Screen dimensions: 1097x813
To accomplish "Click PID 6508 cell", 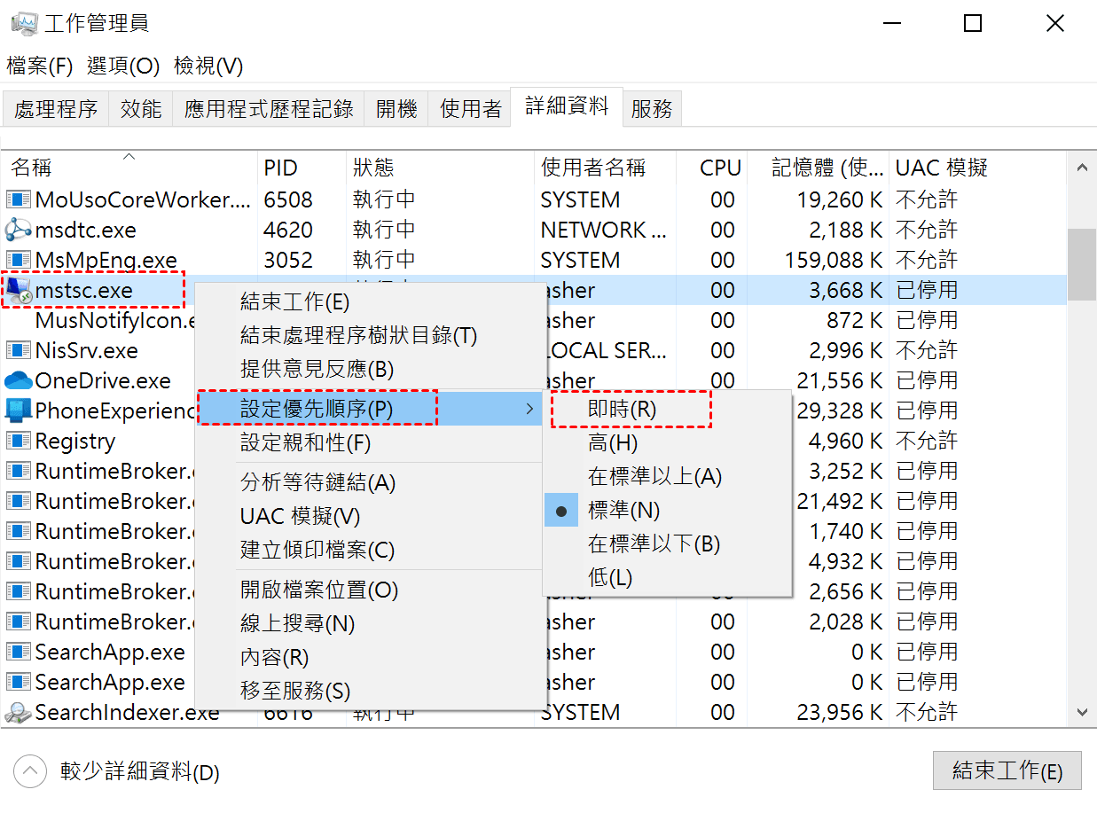I will (x=288, y=199).
